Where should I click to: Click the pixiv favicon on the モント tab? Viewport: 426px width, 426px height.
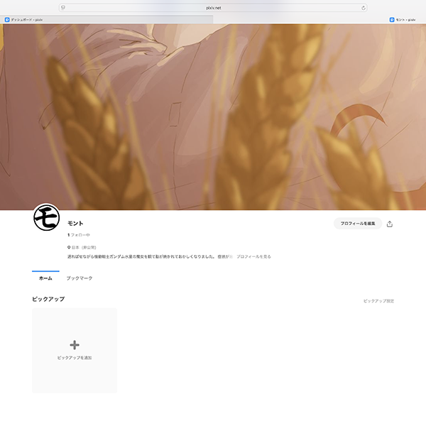tap(392, 20)
